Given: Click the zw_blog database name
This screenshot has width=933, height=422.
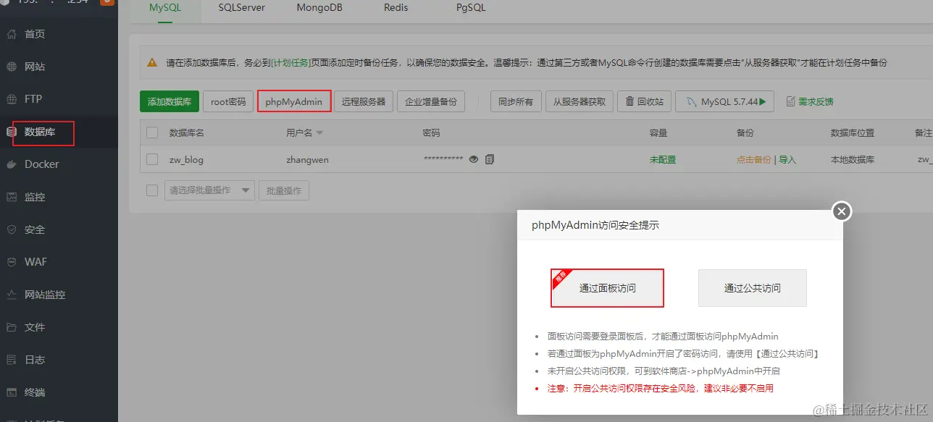Looking at the screenshot, I should 186,159.
